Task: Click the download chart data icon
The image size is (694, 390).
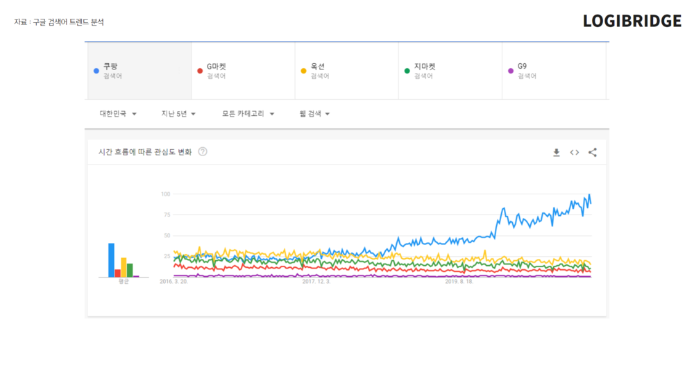Action: (x=556, y=153)
